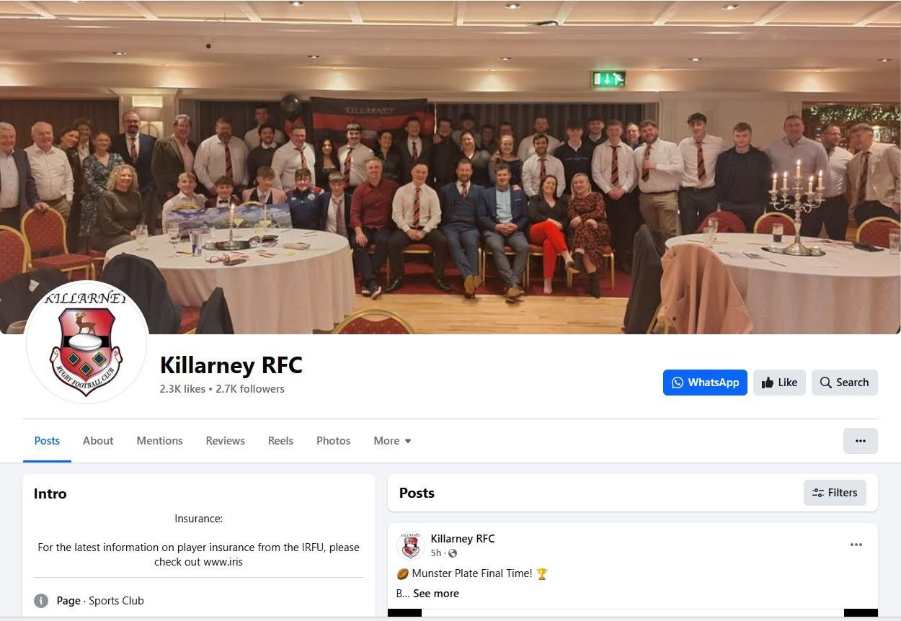The width and height of the screenshot is (901, 621).
Task: Open the post's three-dots options menu
Action: pos(856,545)
